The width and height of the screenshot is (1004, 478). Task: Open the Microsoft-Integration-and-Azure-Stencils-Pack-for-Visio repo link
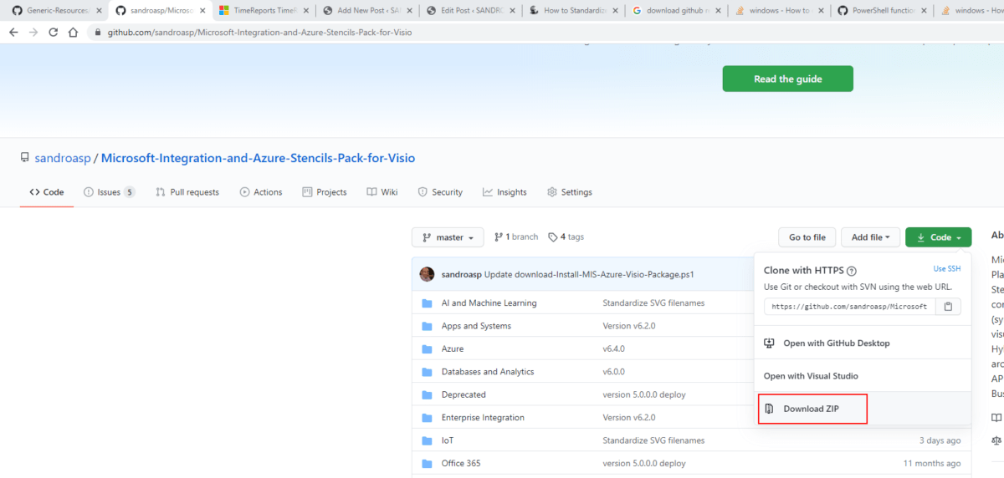point(258,158)
